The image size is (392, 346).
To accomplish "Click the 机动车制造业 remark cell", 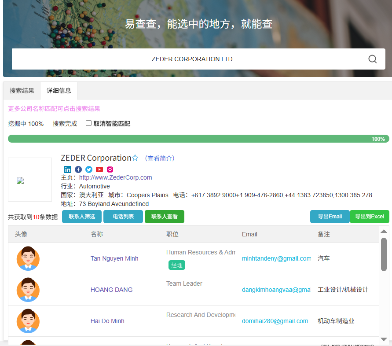I will point(336,321).
